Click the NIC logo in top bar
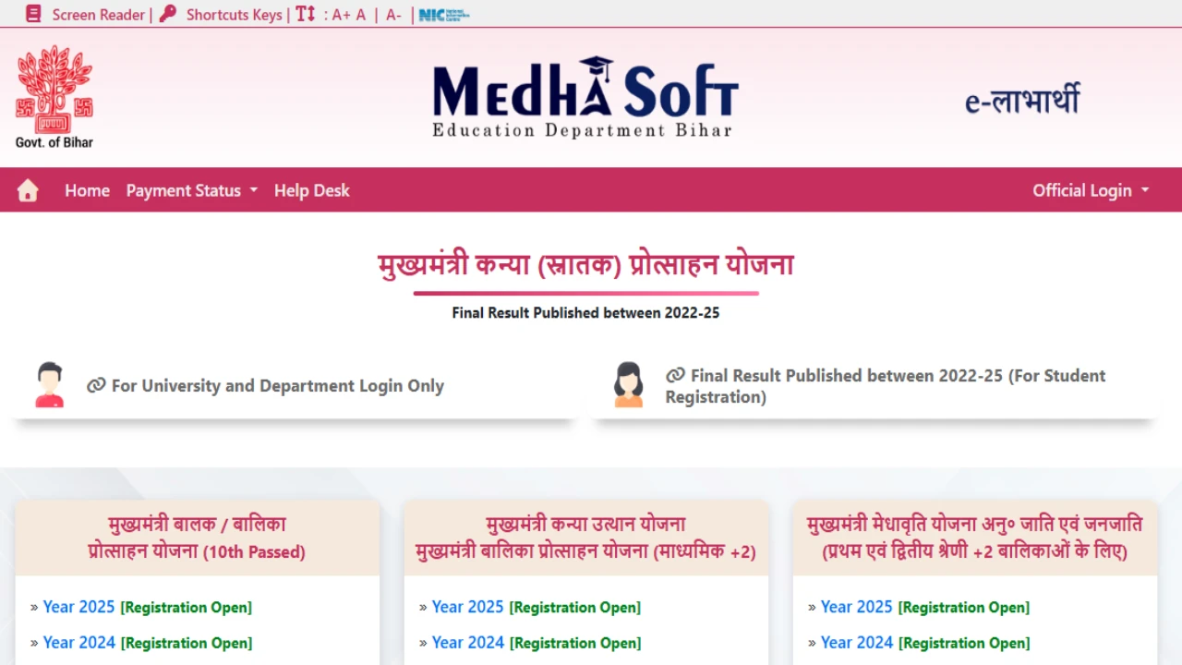 pyautogui.click(x=443, y=15)
